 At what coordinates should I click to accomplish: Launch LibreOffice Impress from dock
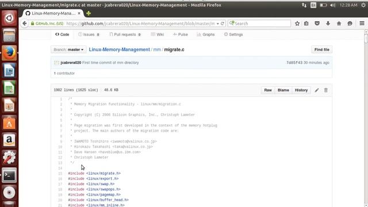click(x=9, y=105)
